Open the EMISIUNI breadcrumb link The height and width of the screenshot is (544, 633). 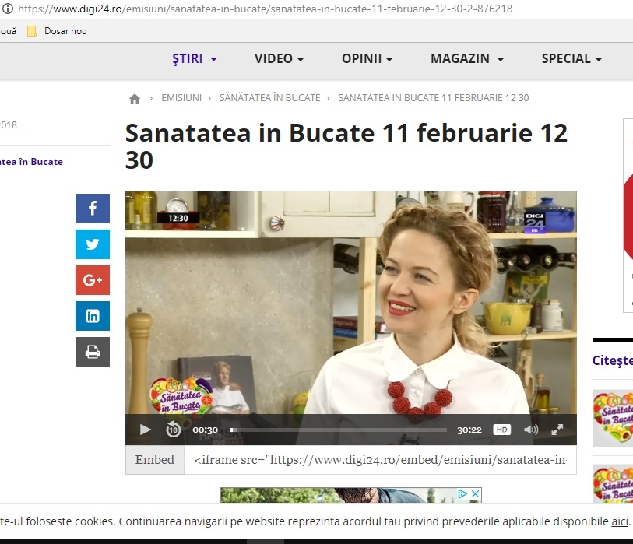[x=181, y=98]
